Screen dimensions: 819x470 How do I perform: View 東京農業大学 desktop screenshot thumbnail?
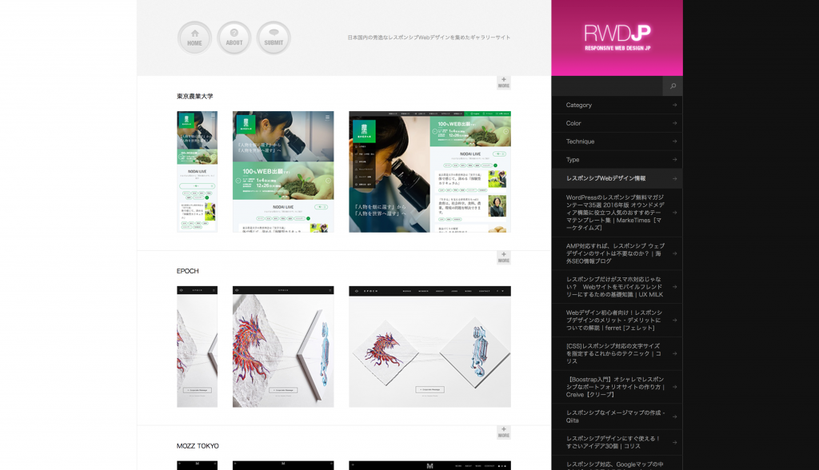[429, 172]
